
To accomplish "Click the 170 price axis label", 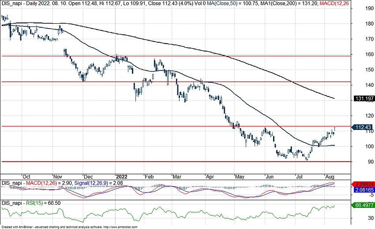I will click(x=369, y=39).
